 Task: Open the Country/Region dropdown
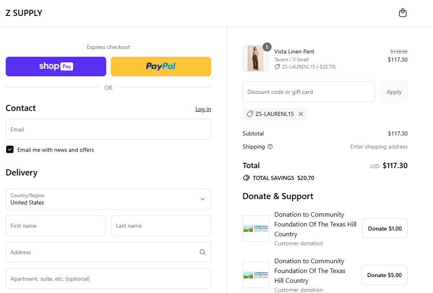click(x=108, y=199)
